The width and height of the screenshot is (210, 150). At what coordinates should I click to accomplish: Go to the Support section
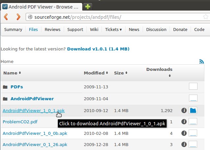(75, 29)
